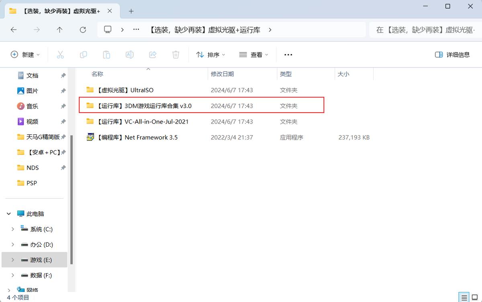The image size is (482, 302).
Task: Navigate back with the back arrow
Action: [13, 30]
